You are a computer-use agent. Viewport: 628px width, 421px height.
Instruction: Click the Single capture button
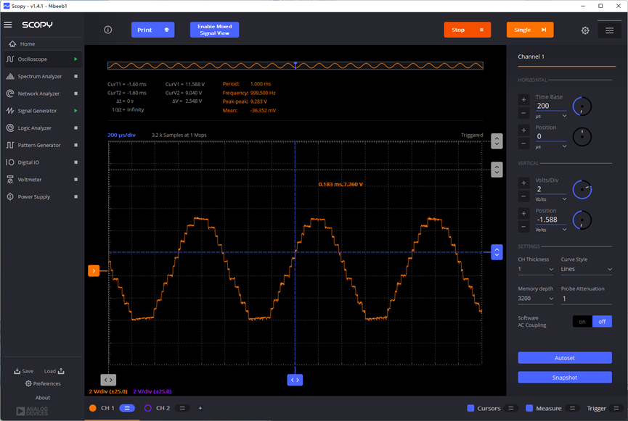530,30
